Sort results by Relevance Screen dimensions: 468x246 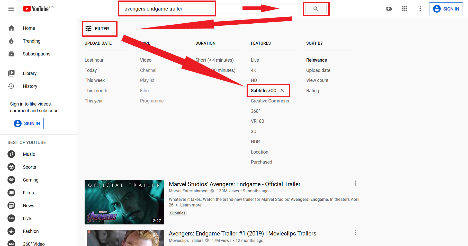click(317, 60)
